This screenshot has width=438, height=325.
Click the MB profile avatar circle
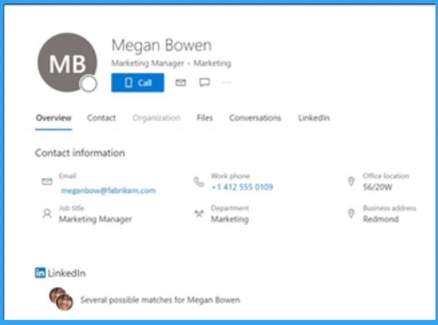pyautogui.click(x=66, y=63)
